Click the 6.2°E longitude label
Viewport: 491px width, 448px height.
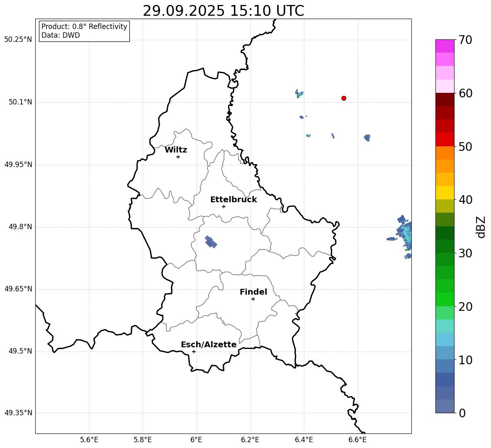(250, 440)
